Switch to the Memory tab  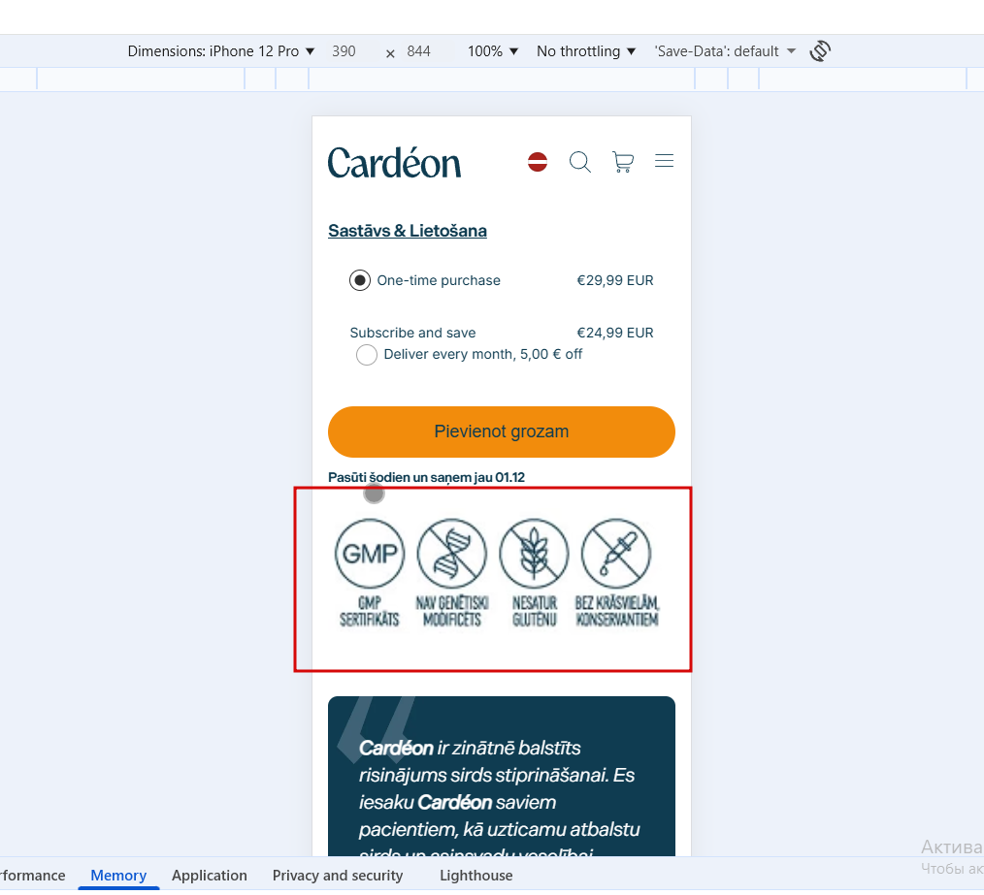tap(118, 875)
